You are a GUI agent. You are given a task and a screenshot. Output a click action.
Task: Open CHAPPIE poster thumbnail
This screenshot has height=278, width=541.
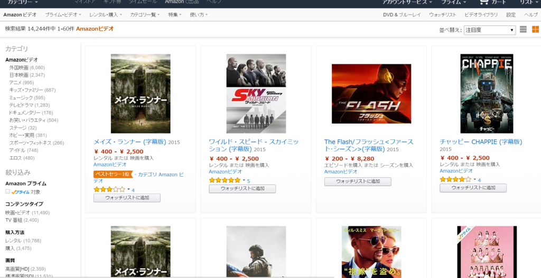[487, 94]
